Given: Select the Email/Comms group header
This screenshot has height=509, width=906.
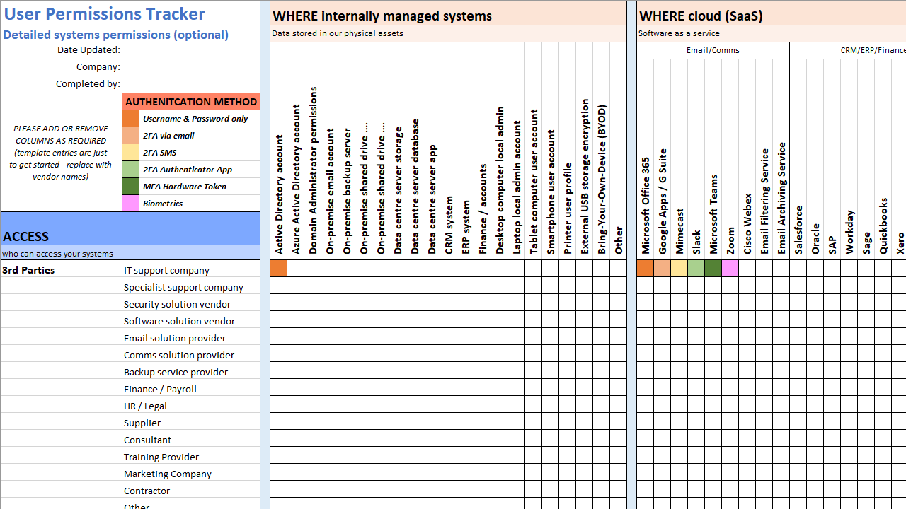Looking at the screenshot, I should 713,50.
